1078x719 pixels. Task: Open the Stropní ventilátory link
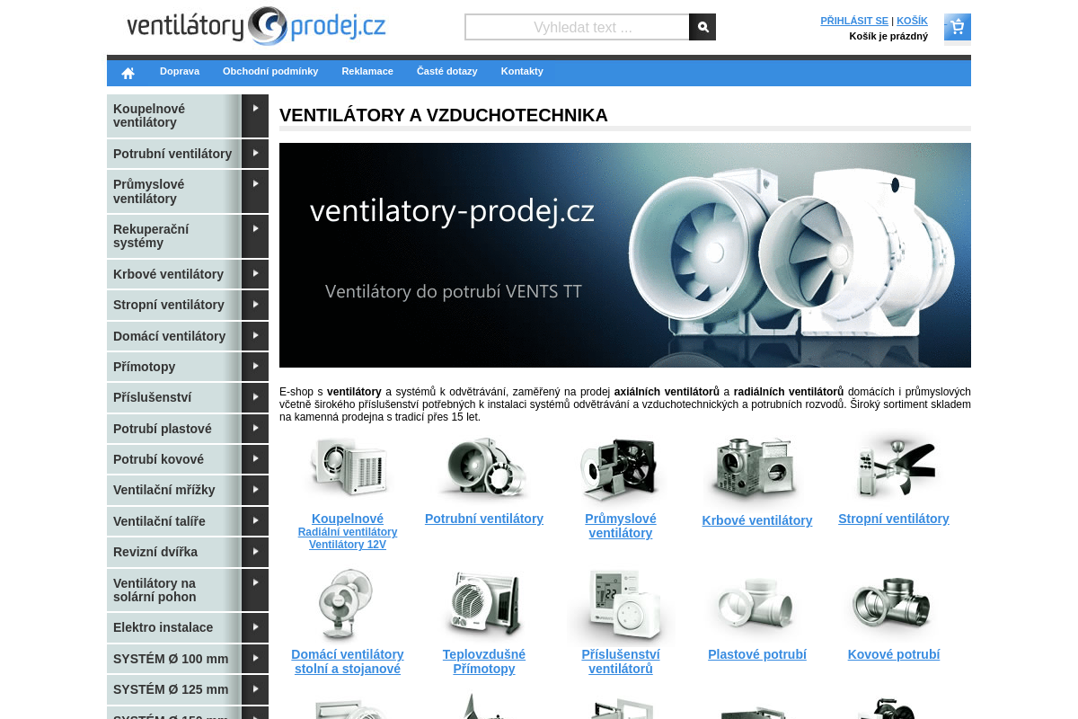click(x=894, y=519)
